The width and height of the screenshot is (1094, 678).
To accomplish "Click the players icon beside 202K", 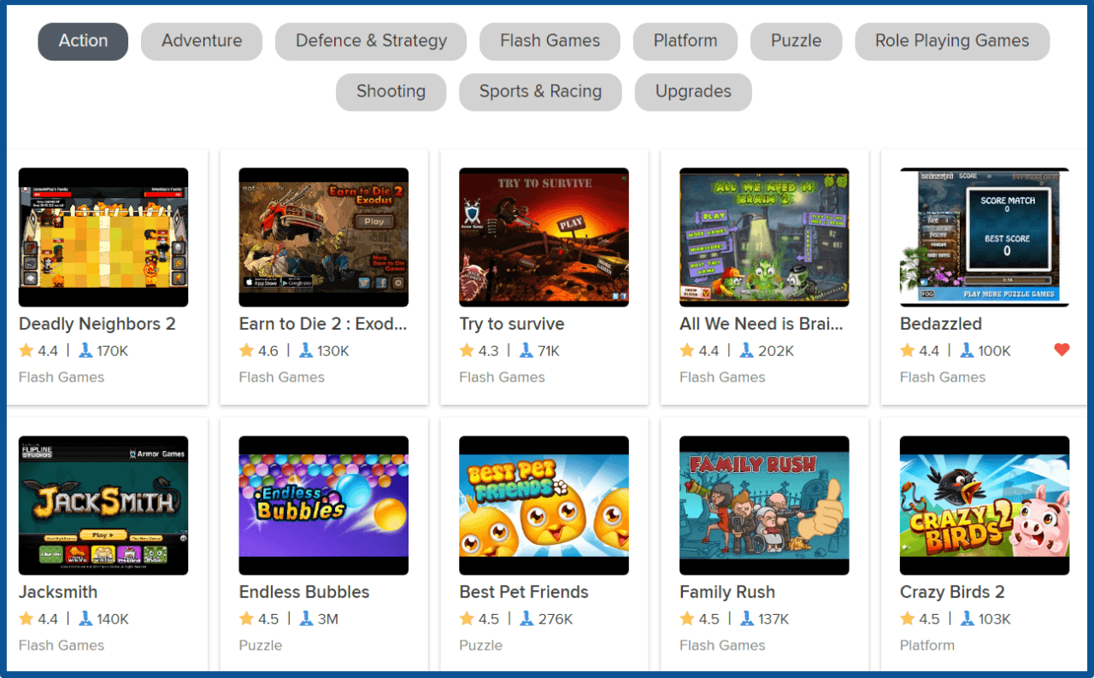I will pos(746,350).
